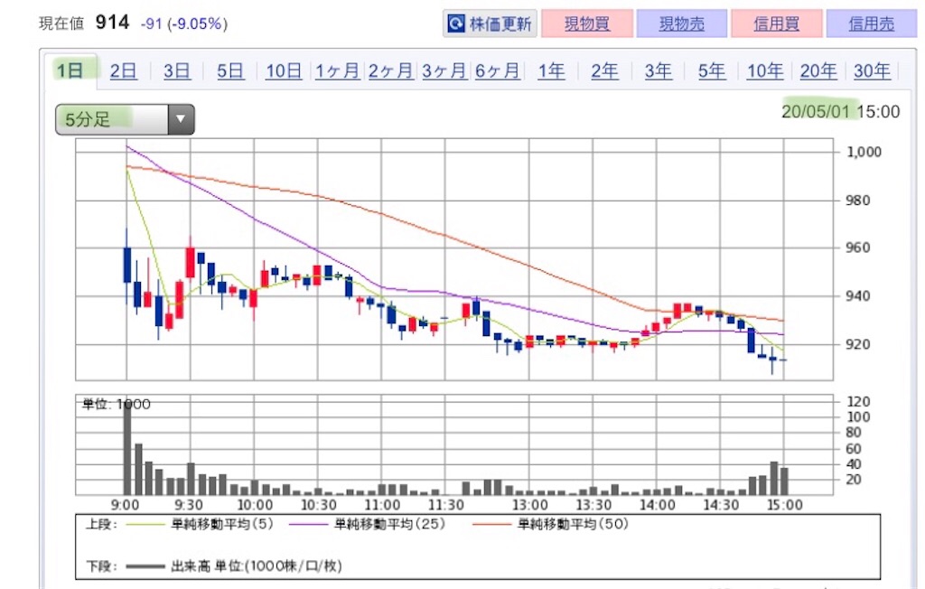View the 30年 chart period
This screenshot has height=589, width=925.
pyautogui.click(x=872, y=70)
